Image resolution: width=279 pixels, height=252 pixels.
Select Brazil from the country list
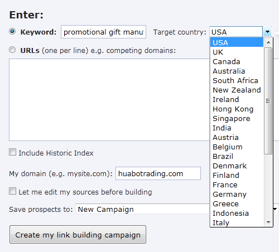point(237,157)
